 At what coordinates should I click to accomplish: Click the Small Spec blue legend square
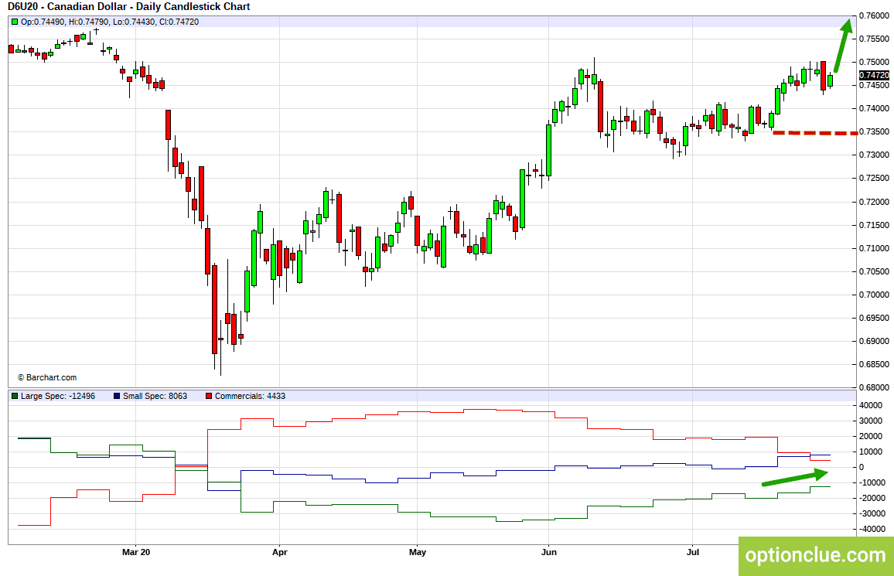point(117,396)
